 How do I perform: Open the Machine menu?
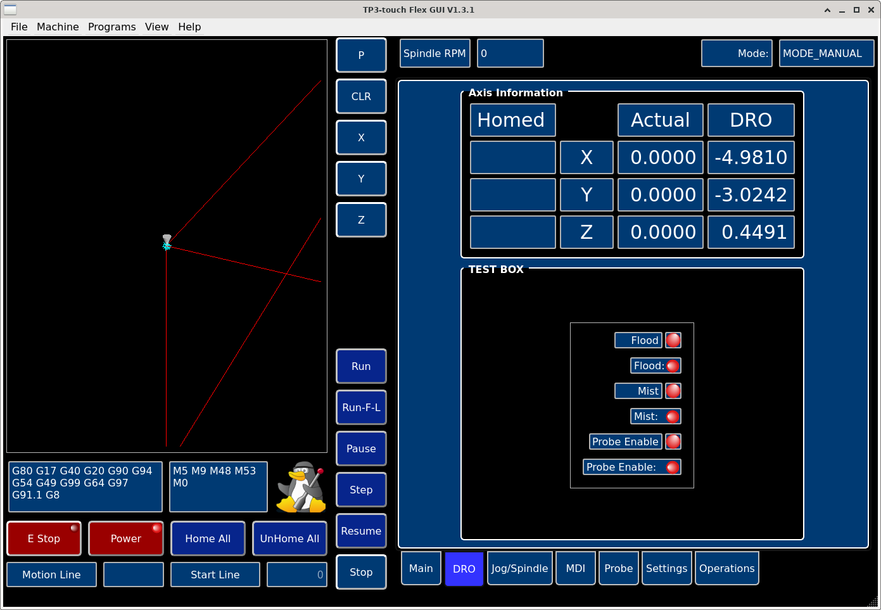pyautogui.click(x=58, y=27)
